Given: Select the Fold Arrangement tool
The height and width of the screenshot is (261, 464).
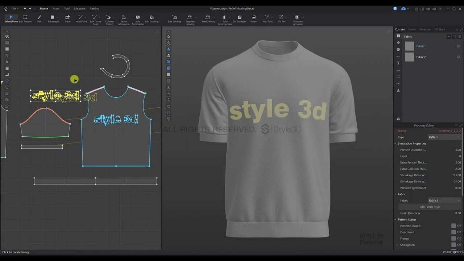Looking at the screenshot, I should pos(225,20).
